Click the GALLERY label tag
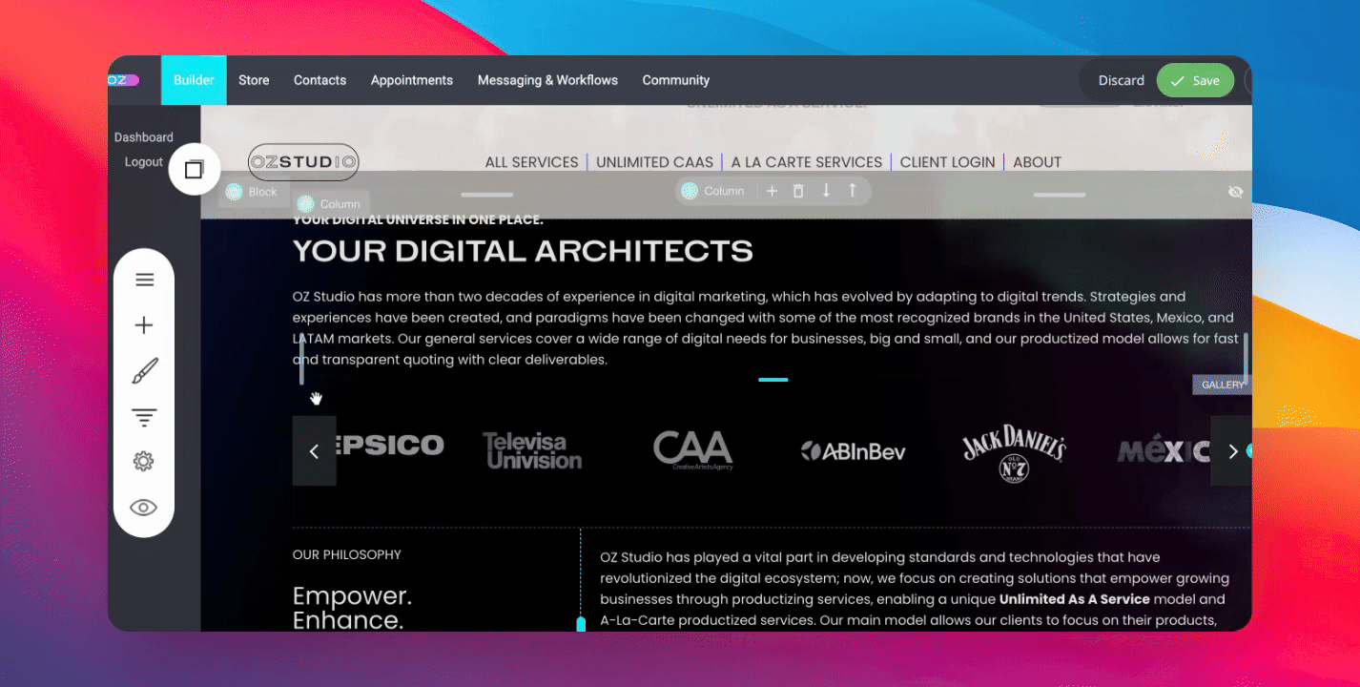1360x687 pixels. pyautogui.click(x=1222, y=385)
